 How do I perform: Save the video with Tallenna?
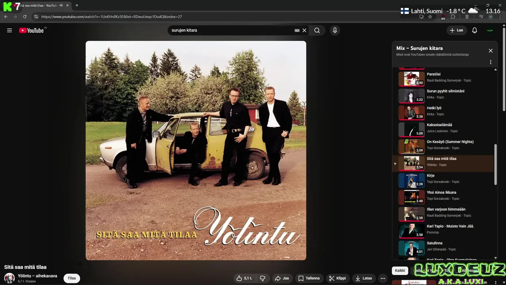click(309, 278)
